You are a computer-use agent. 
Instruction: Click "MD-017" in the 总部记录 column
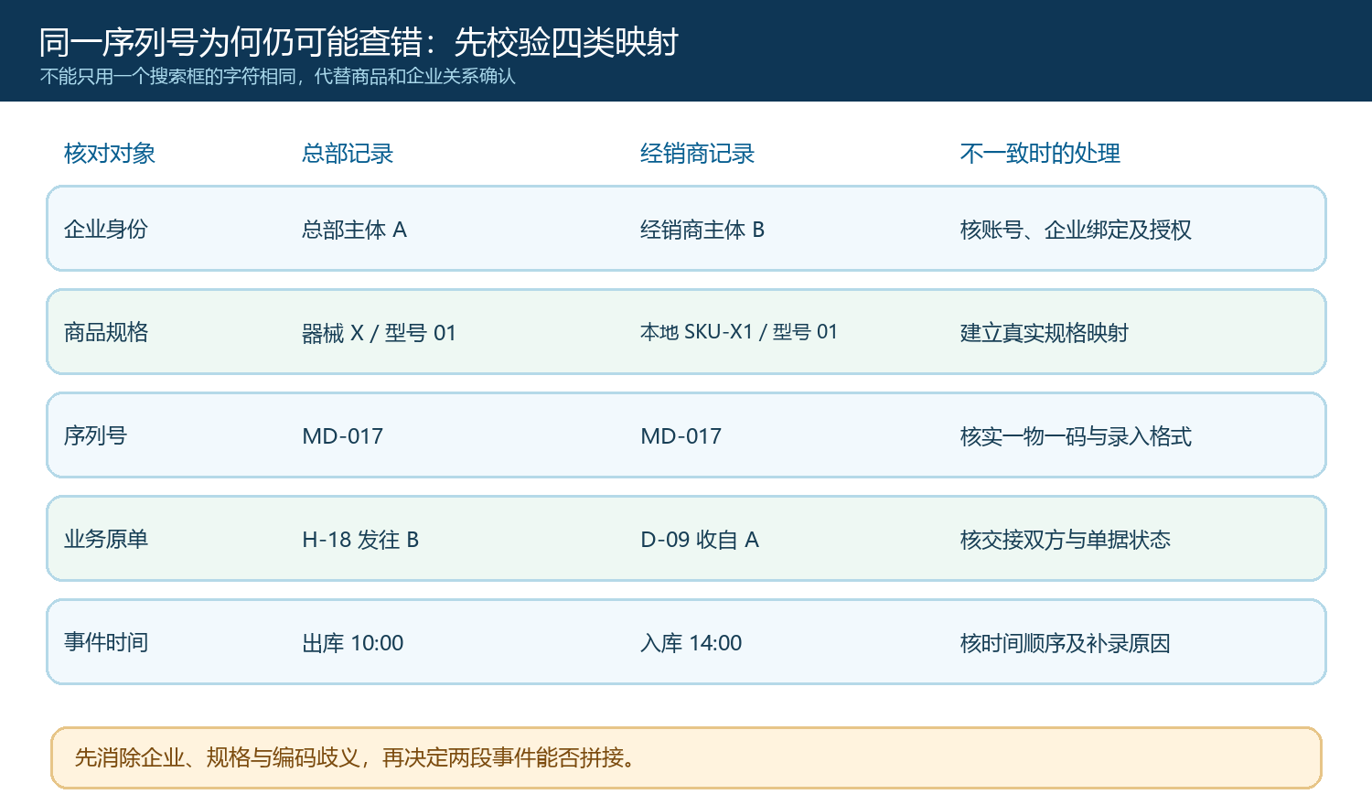pos(343,436)
